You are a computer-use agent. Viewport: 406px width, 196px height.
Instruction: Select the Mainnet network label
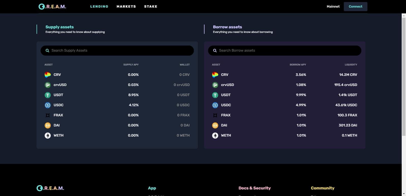[333, 7]
